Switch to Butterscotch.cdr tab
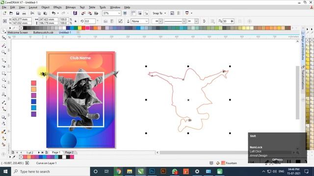Viewport: 314px width, 176px height. click(x=43, y=33)
